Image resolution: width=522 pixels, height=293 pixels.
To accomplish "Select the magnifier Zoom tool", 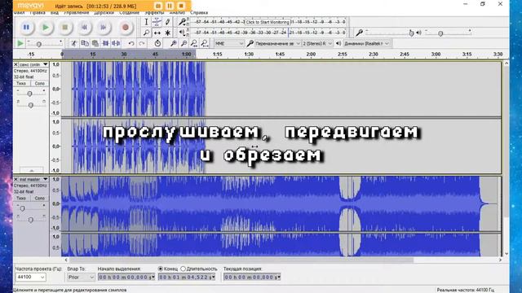I will (x=146, y=33).
